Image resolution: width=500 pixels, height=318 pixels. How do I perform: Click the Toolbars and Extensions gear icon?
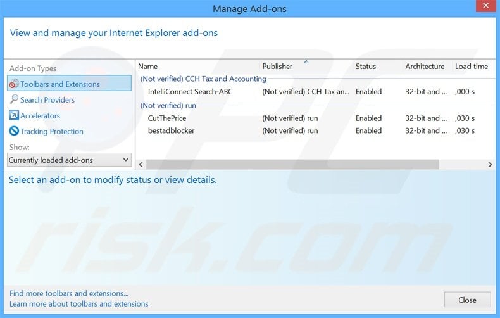pos(14,84)
